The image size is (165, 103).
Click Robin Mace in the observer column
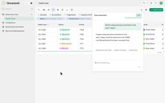click(x=150, y=30)
